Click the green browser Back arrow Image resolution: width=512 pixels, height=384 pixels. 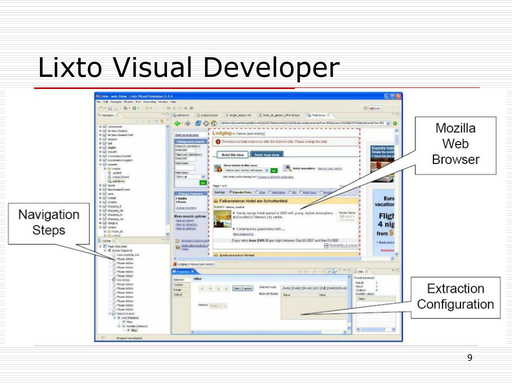click(177, 123)
